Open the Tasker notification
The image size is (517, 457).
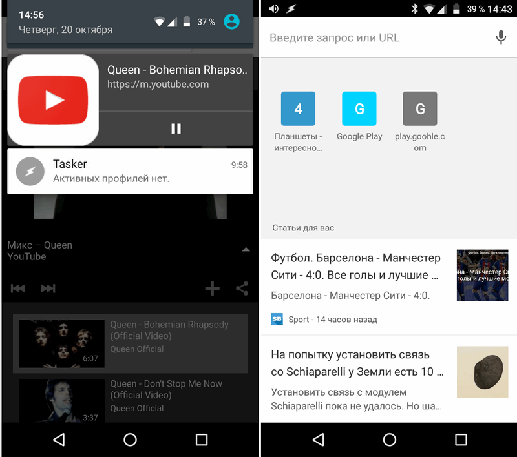pos(131,171)
